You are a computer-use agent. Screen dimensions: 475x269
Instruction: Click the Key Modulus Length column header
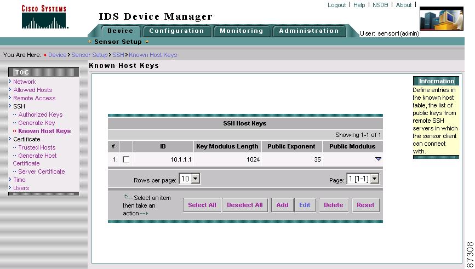coord(227,146)
